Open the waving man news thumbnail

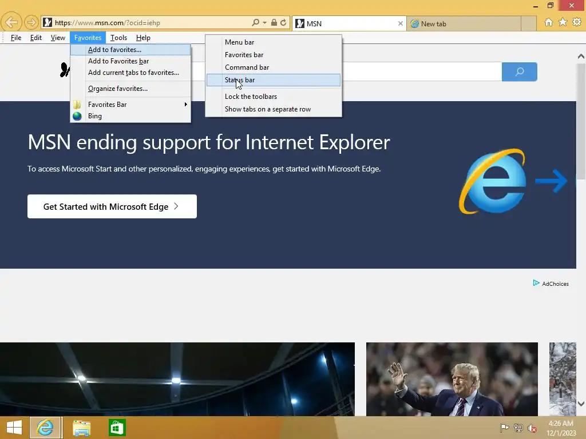[x=452, y=379]
